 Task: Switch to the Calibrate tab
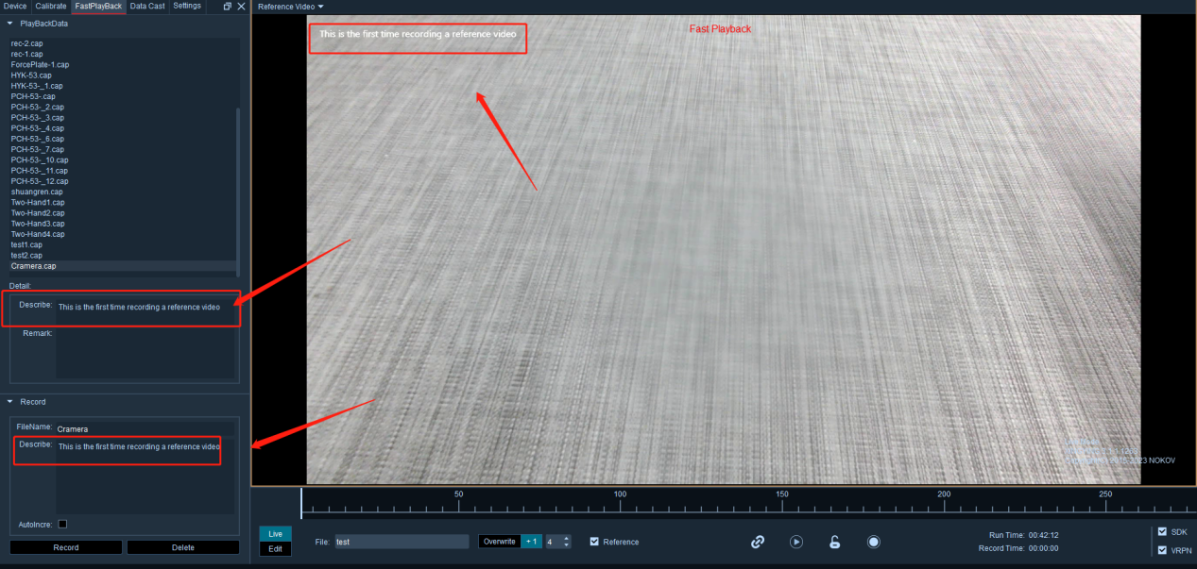tap(51, 7)
